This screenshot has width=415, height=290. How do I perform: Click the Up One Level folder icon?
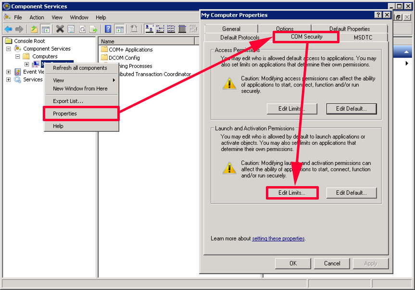click(34, 29)
